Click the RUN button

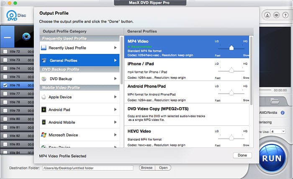(272, 158)
